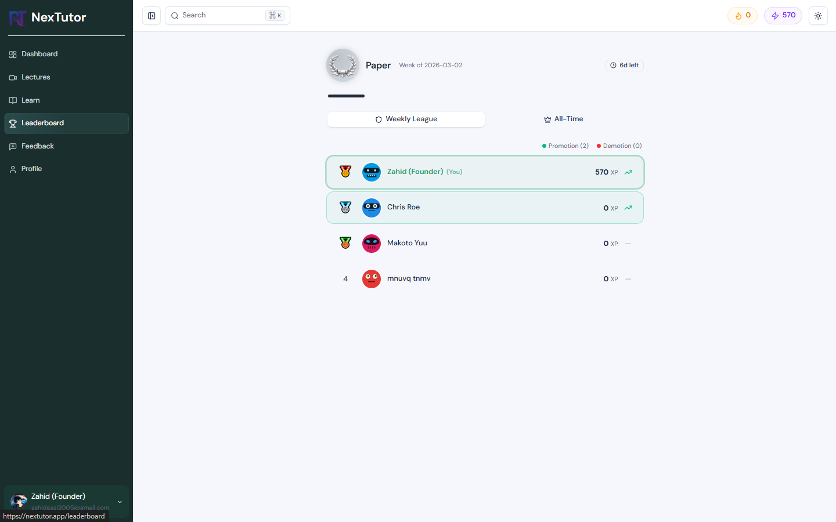
Task: Click the Feedback chat bubble icon
Action: click(x=13, y=147)
